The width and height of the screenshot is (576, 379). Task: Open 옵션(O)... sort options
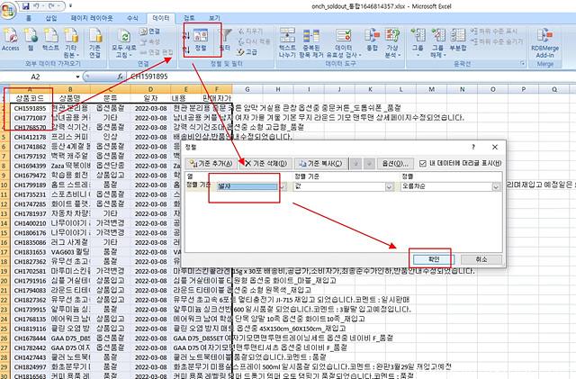(x=395, y=163)
